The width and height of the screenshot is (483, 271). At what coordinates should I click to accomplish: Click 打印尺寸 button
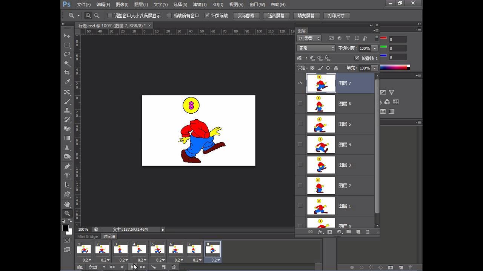pyautogui.click(x=336, y=15)
